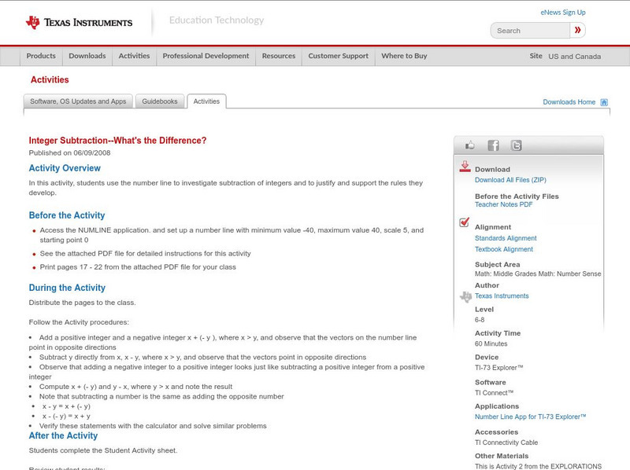Screen dimensions: 630x470
Task: Switch to the Guidebooks tab
Action: pos(160,101)
